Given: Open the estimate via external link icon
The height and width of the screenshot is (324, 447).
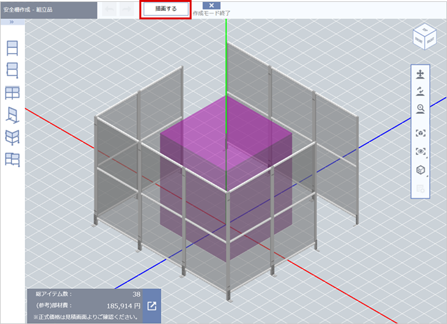Looking at the screenshot, I should [x=151, y=305].
